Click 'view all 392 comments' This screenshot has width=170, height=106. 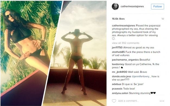tap(126, 43)
